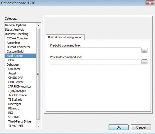Select the Debugger category

[x=13, y=65]
